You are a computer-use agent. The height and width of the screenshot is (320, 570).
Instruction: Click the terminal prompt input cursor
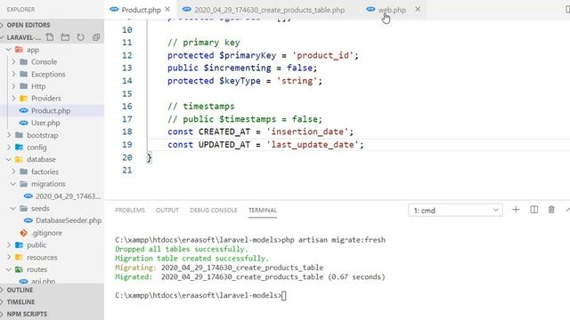(284, 296)
